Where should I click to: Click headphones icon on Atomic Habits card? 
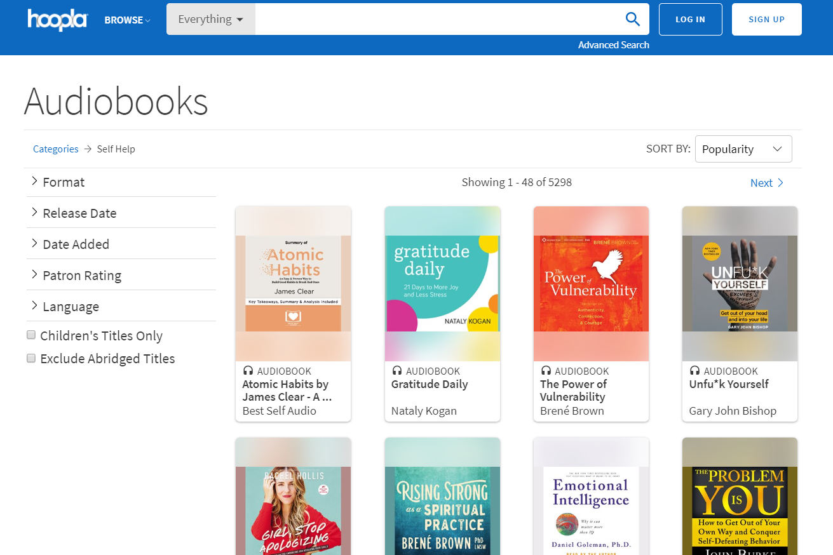pyautogui.click(x=248, y=371)
